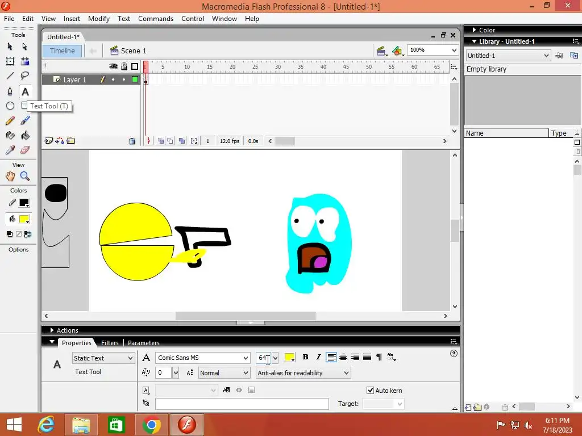582x436 pixels.
Task: Click the Edit Symbols icon
Action: (x=397, y=51)
